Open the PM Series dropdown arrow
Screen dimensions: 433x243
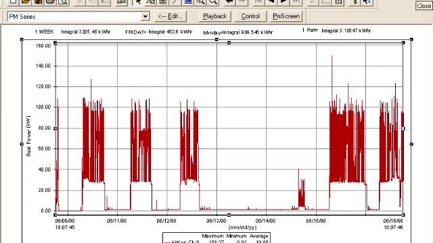(x=145, y=16)
